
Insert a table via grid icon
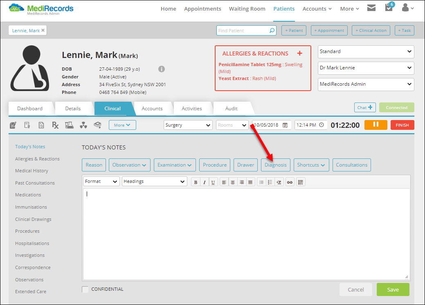tap(301, 182)
